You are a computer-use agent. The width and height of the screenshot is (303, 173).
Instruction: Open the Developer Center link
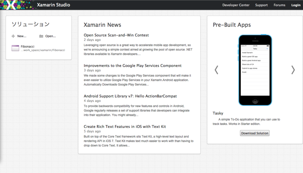236,5
